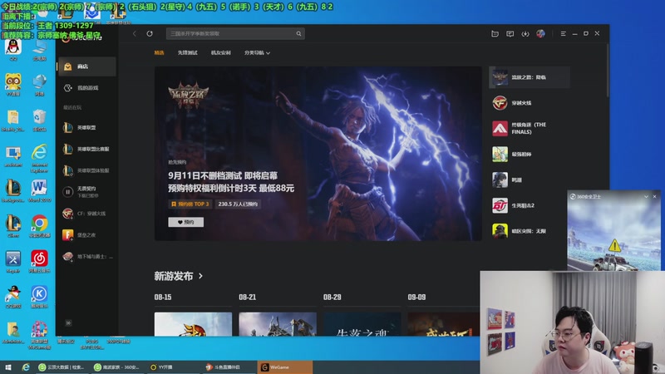Image resolution: width=665 pixels, height=374 pixels.
Task: Click the 08-29 release date marker
Action: pos(332,298)
